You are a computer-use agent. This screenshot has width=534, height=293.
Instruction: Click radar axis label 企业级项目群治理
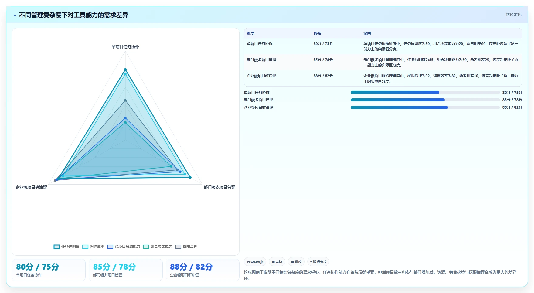(x=31, y=187)
